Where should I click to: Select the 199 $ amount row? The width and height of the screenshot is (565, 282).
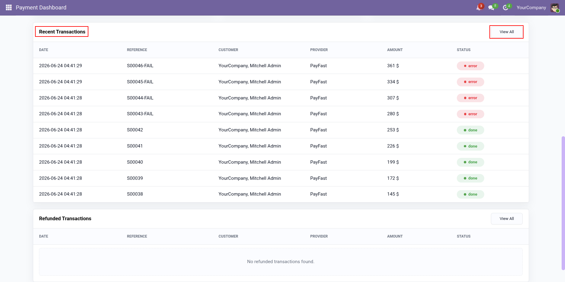tap(281, 162)
